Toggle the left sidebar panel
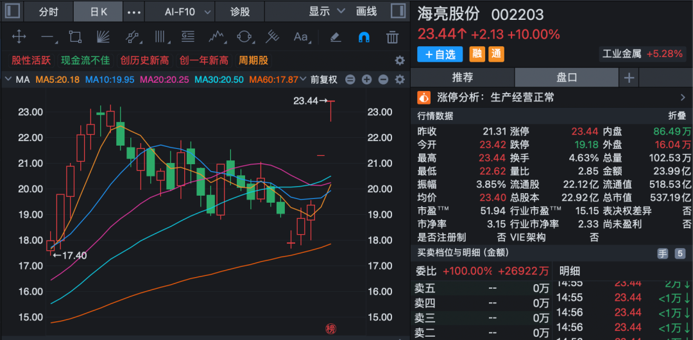The height and width of the screenshot is (340, 693). (12, 11)
